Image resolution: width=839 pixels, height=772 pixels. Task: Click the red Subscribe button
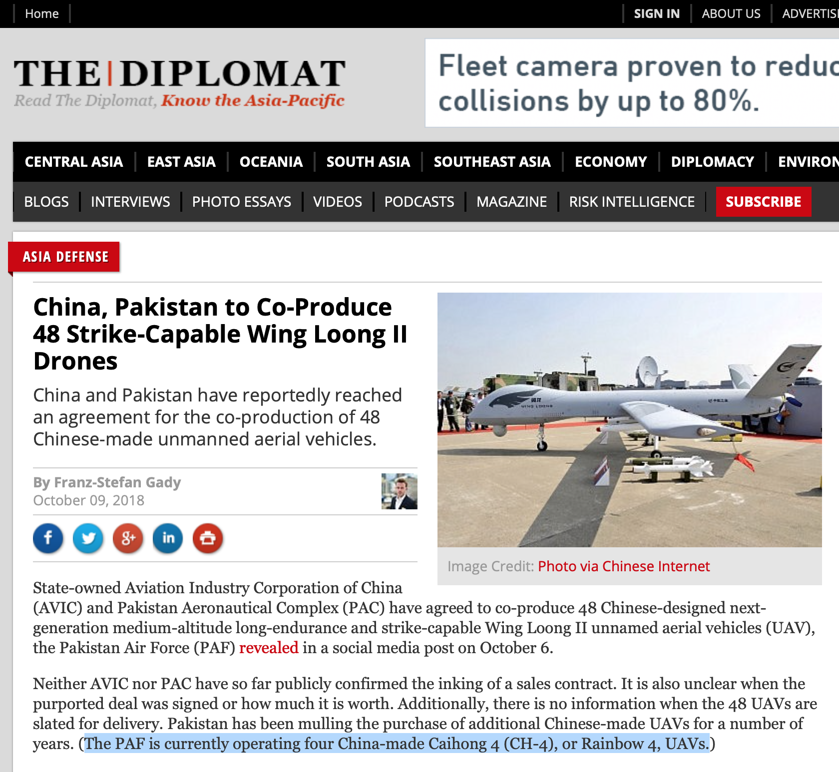(764, 202)
